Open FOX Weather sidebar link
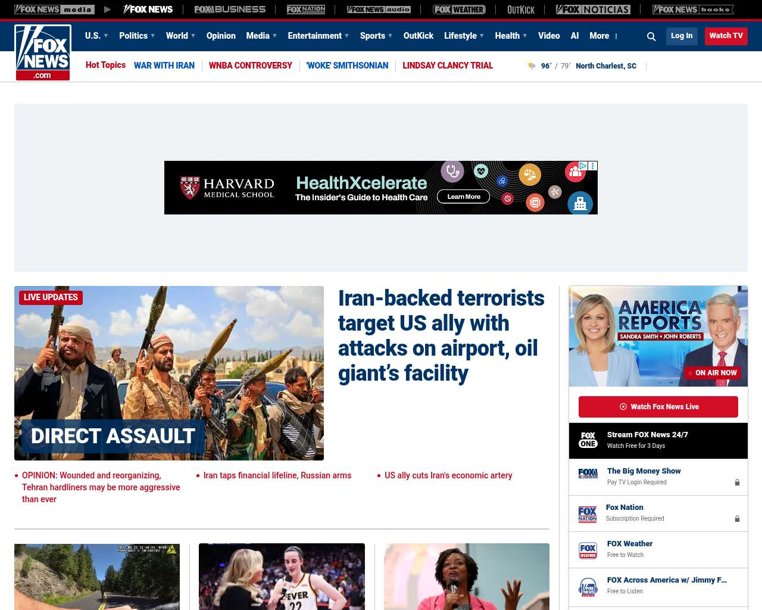 pos(630,544)
